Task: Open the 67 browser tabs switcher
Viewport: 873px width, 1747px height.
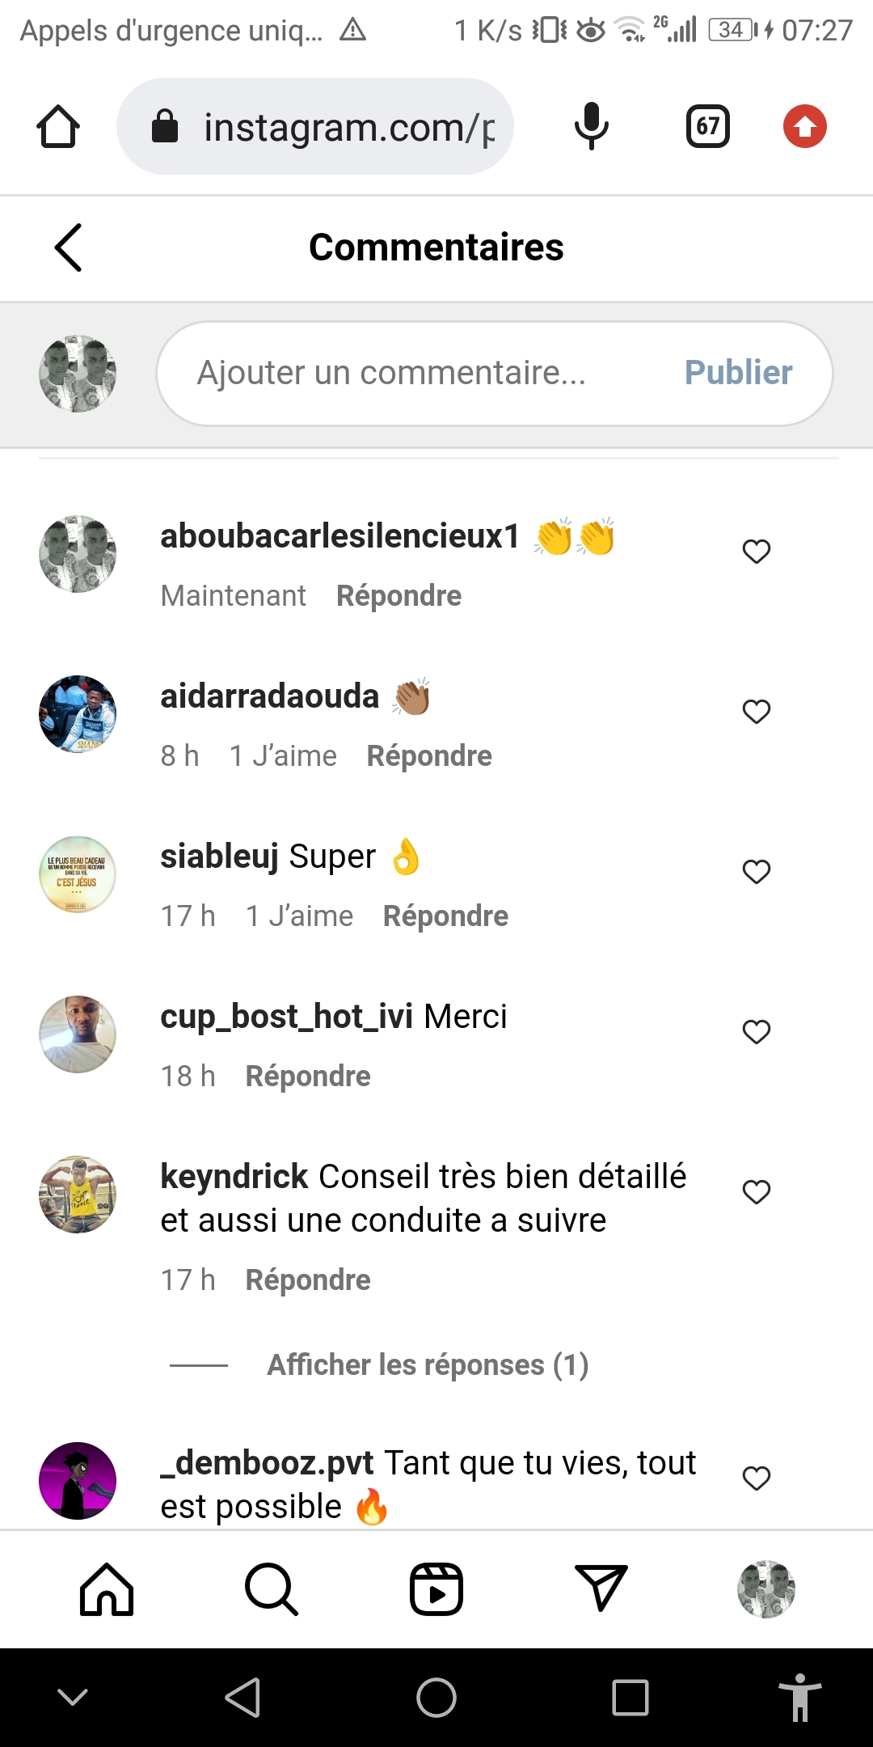Action: coord(707,127)
